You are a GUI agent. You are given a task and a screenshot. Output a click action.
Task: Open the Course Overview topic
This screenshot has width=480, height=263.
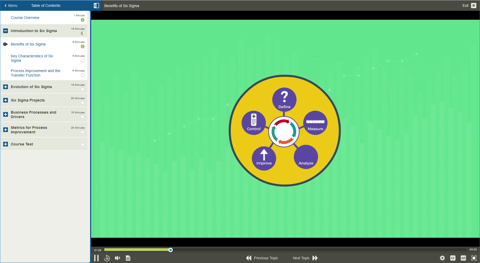25,18
